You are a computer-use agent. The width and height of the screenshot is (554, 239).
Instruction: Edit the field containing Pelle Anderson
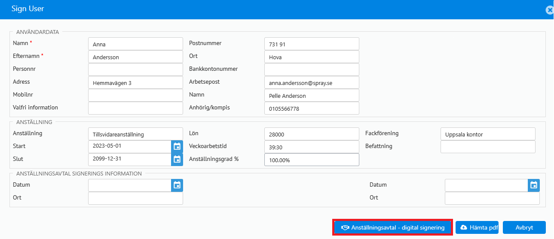pos(312,95)
